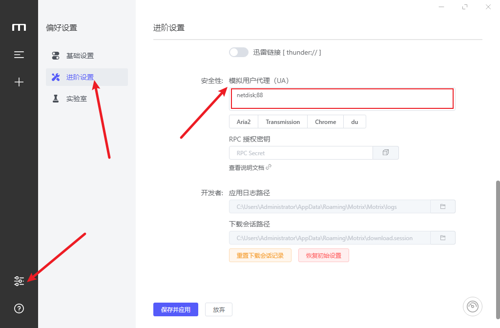
Task: Open the task list menu icon
Action: 19,55
